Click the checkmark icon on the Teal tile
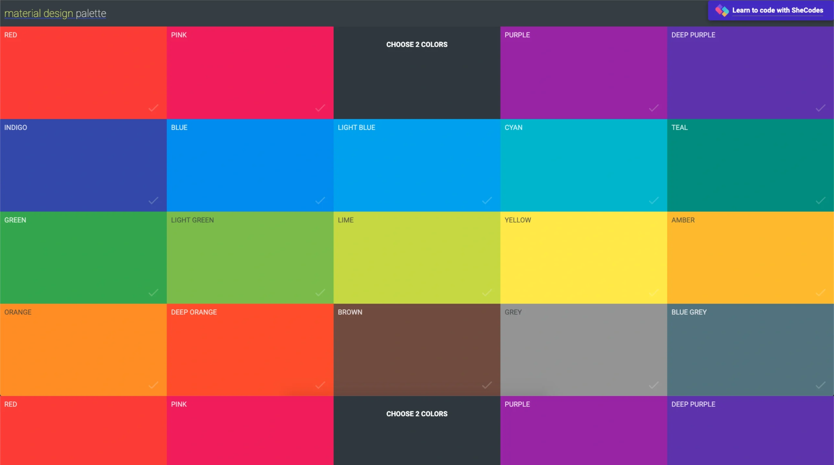Viewport: 834px width, 465px height. click(821, 200)
